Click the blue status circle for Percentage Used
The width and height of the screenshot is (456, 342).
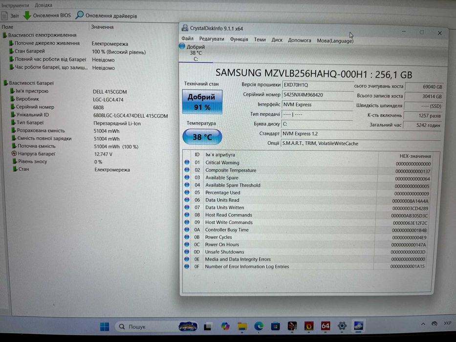[x=187, y=192]
